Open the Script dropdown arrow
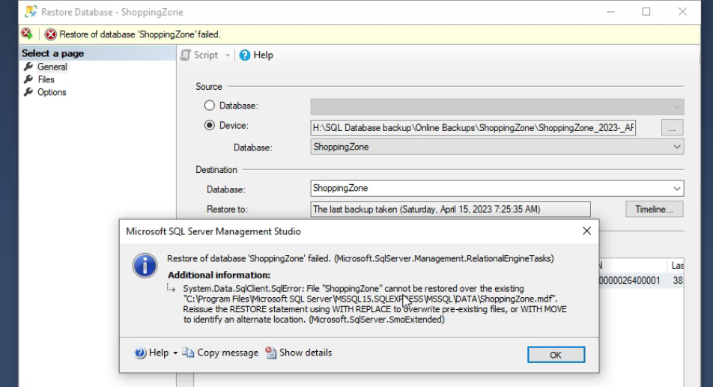The height and width of the screenshot is (387, 713). [228, 55]
